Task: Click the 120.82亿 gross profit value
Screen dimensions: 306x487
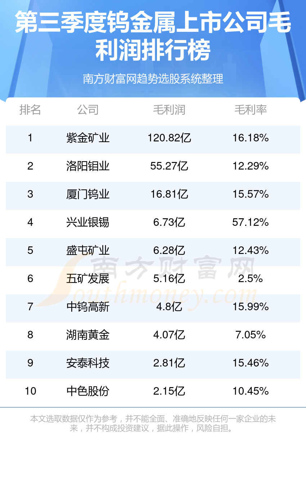Action: (x=169, y=138)
